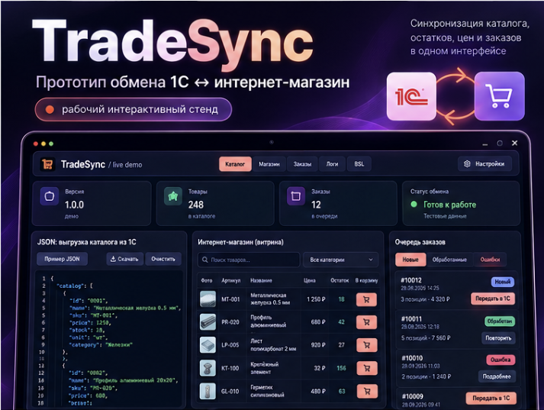Switch to the Логи tab

(332, 164)
